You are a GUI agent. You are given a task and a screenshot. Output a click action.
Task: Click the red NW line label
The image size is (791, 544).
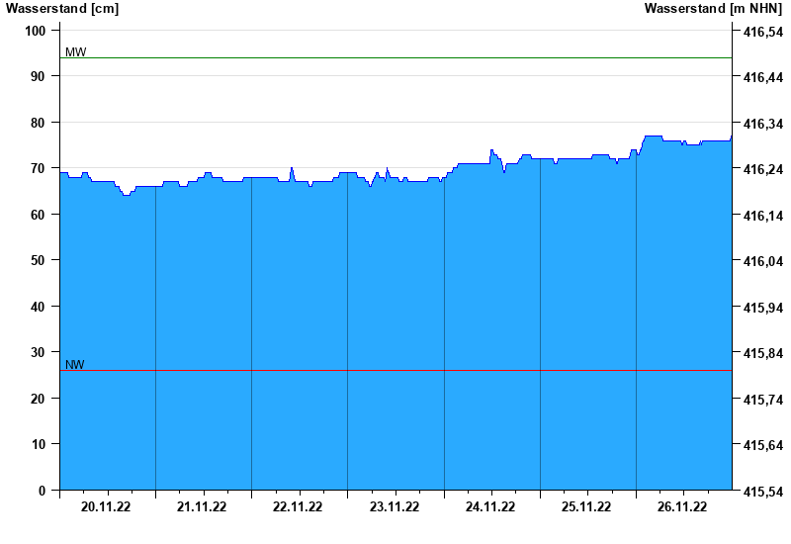[x=75, y=364]
